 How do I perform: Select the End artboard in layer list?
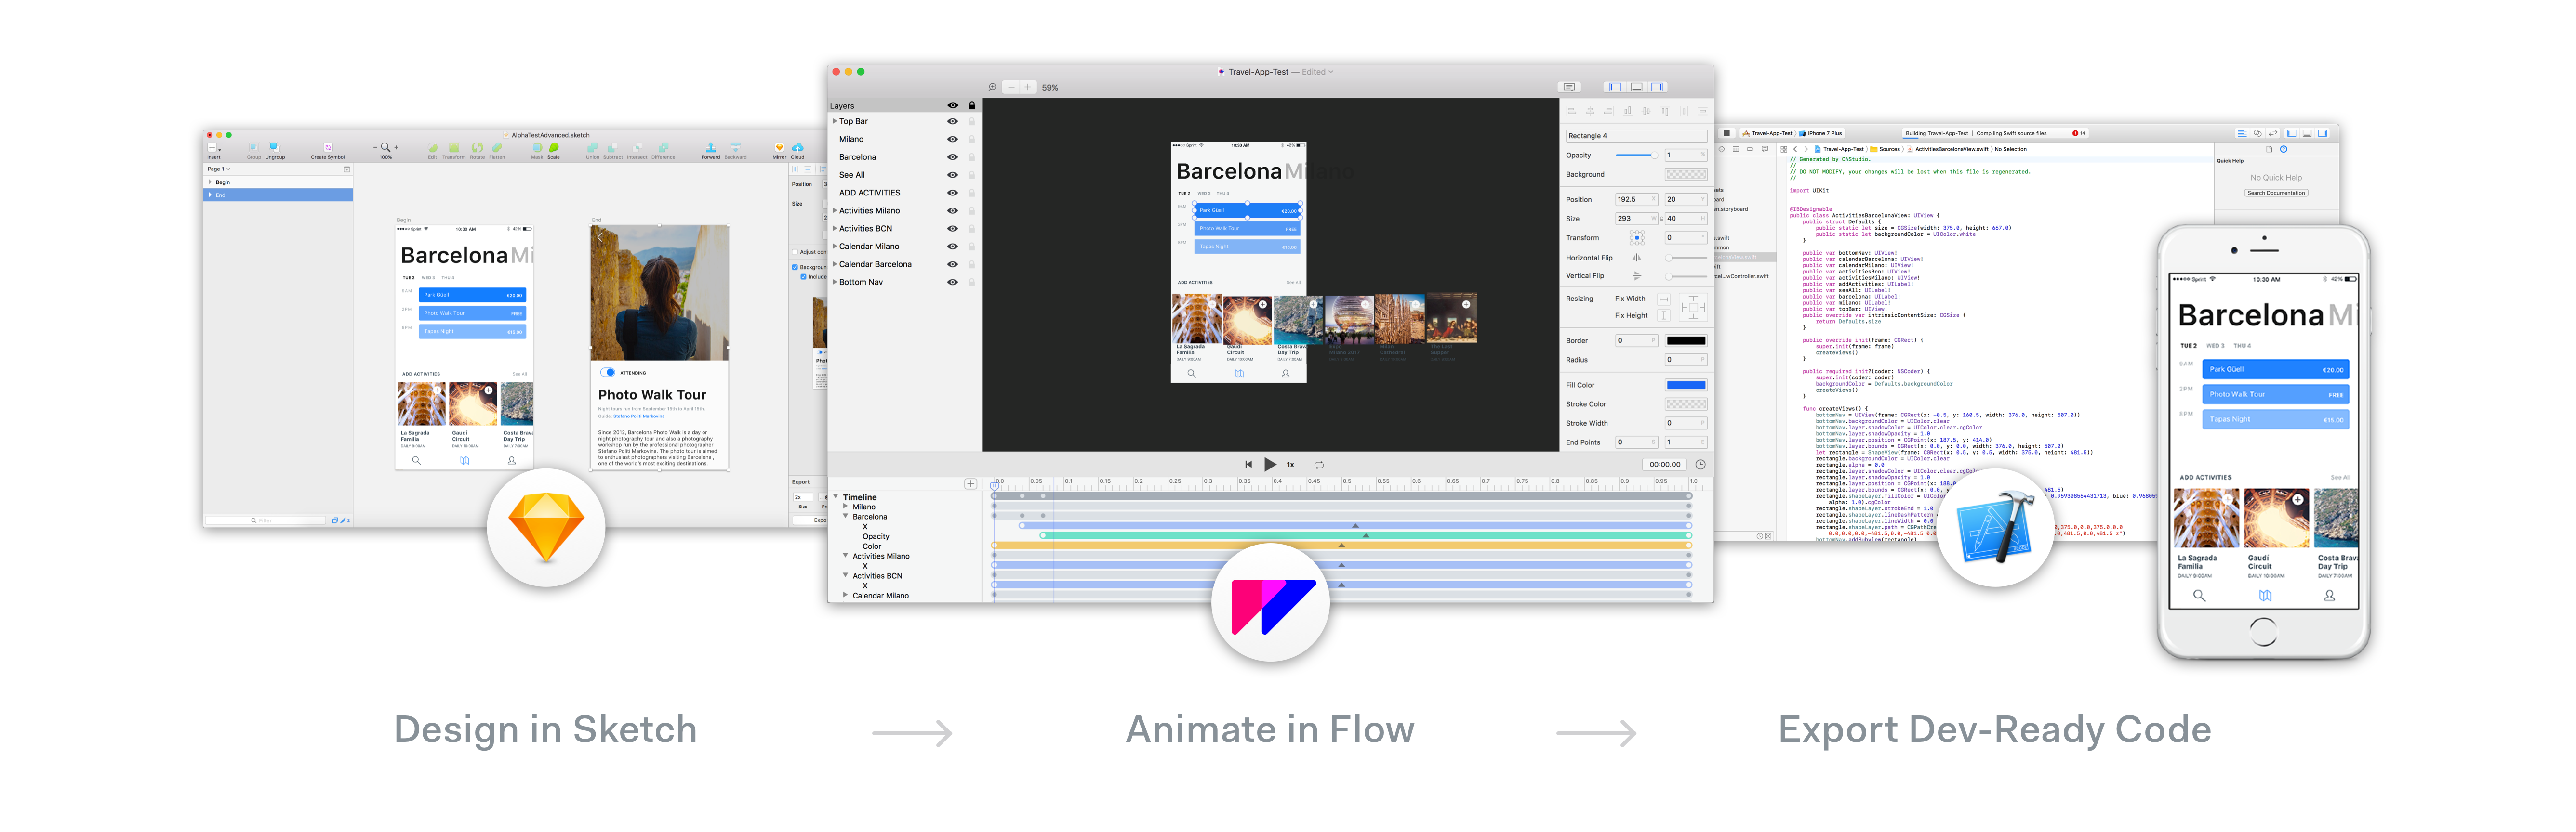221,195
